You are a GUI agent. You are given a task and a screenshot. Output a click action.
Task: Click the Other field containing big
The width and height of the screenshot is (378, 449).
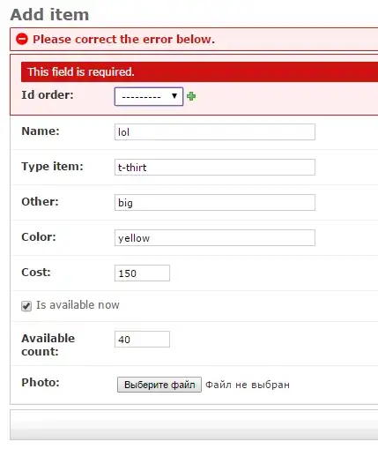click(x=215, y=202)
